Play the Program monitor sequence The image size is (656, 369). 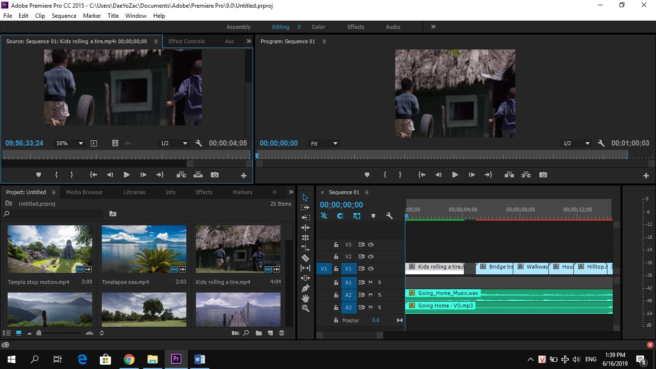pos(455,175)
